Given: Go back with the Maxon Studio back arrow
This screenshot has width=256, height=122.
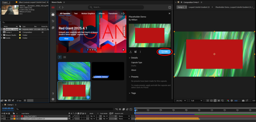Looking at the screenshot, I should pos(60,7).
